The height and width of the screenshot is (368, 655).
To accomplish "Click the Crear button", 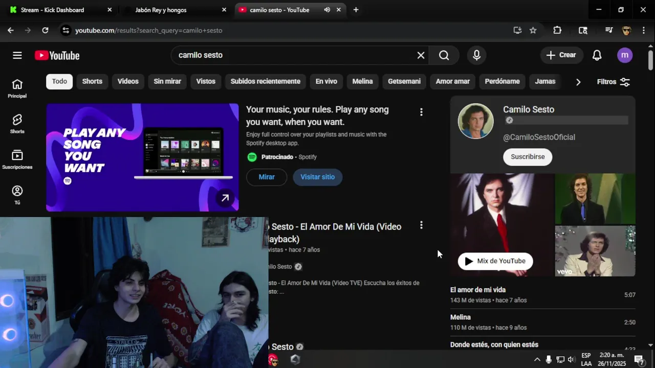I will point(561,55).
